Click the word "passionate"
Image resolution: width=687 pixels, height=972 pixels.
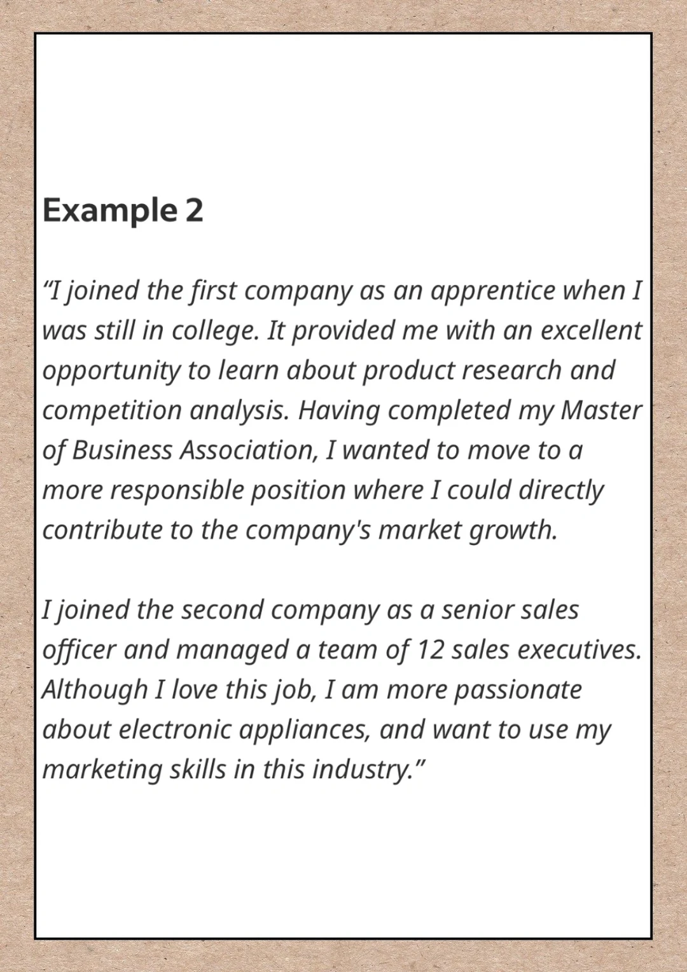pyautogui.click(x=518, y=690)
